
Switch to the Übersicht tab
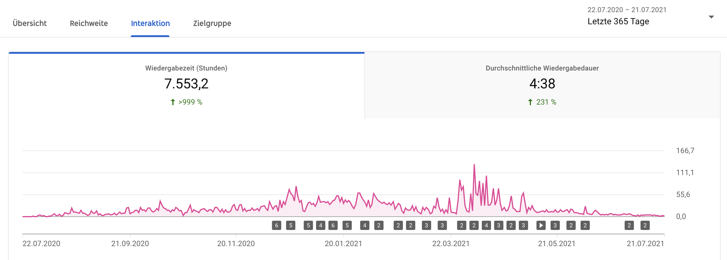[29, 23]
